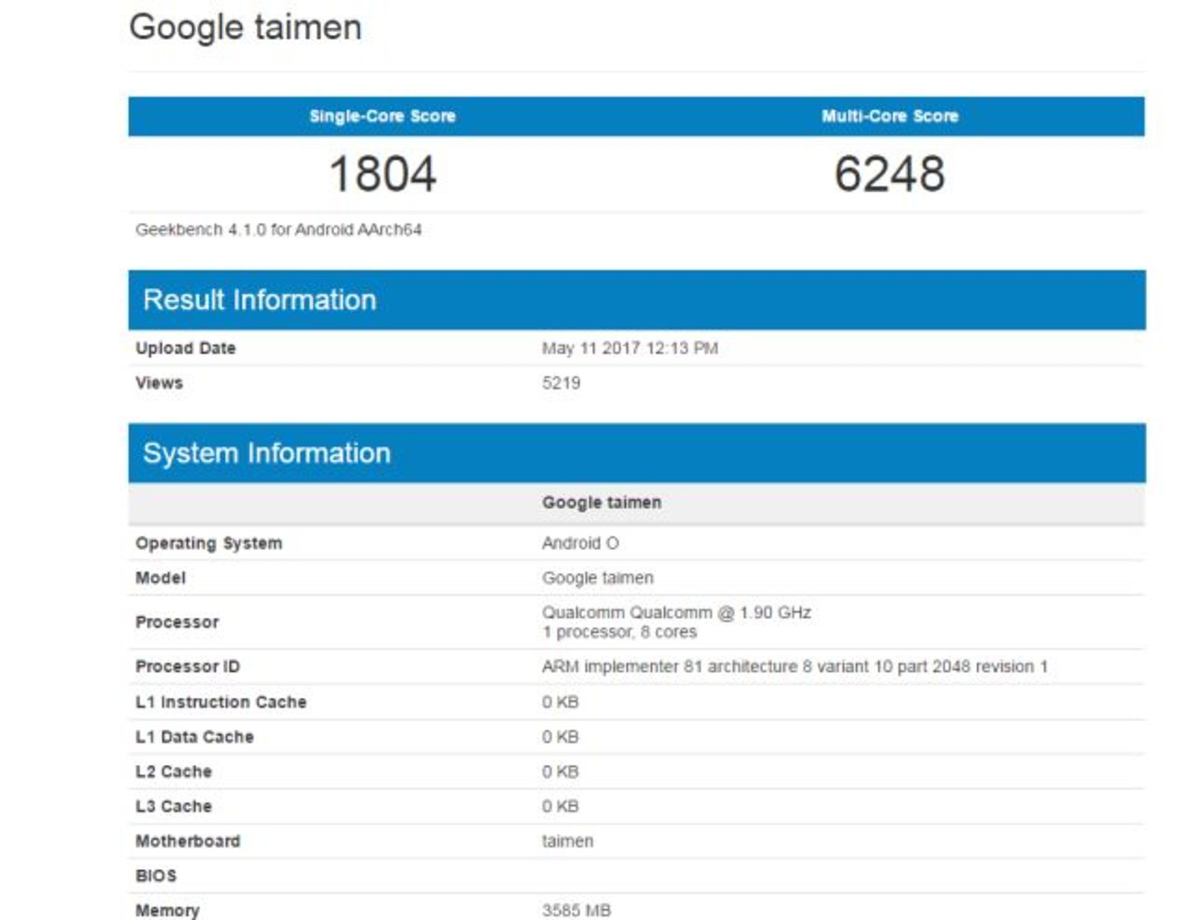
Task: Click the May 11 2017 upload date value
Action: pos(629,348)
